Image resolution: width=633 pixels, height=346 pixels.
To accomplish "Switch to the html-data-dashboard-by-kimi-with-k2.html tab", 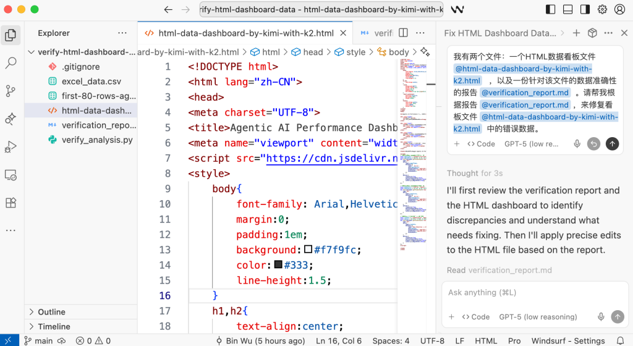I will (245, 33).
